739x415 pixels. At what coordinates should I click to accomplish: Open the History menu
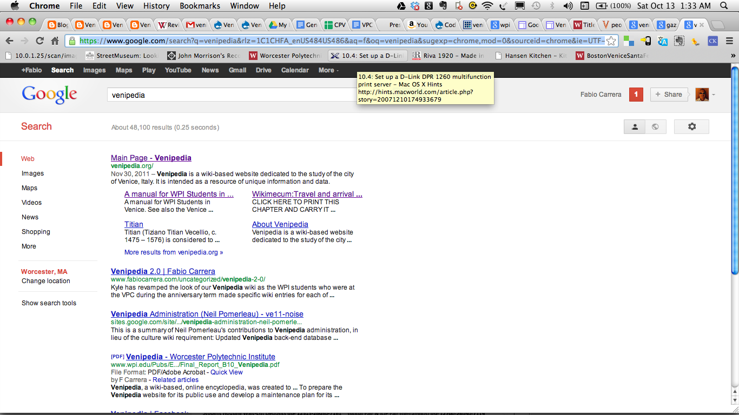click(x=156, y=6)
